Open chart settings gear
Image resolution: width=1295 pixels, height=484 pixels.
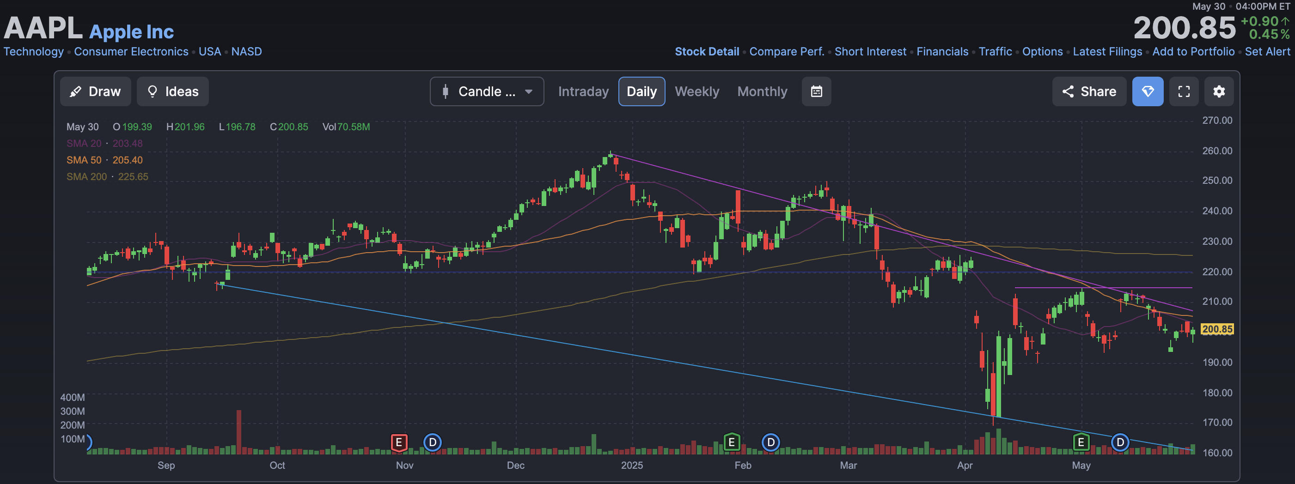coord(1219,91)
